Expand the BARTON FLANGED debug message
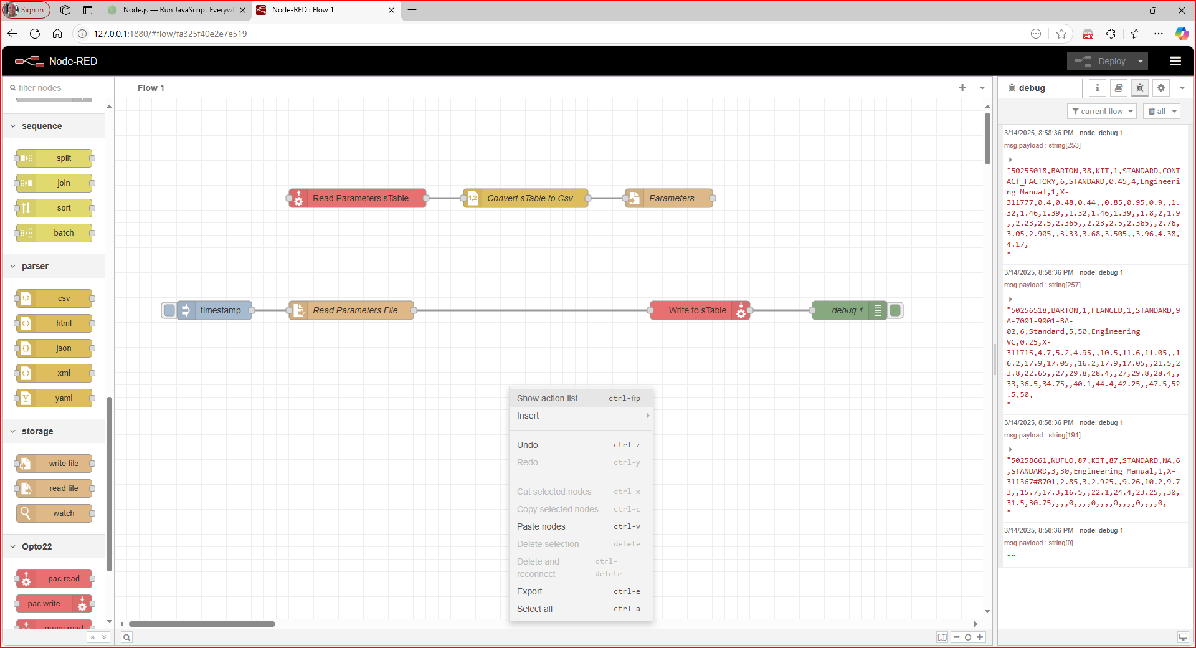This screenshot has height=648, width=1196. click(1010, 299)
